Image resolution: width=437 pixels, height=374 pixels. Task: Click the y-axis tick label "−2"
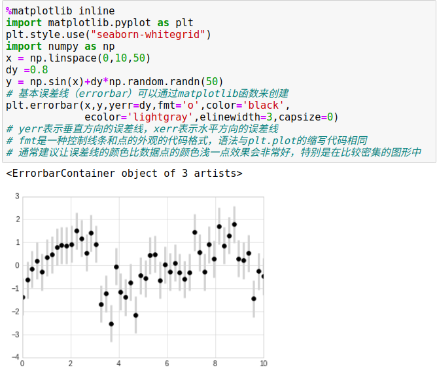coord(16,311)
